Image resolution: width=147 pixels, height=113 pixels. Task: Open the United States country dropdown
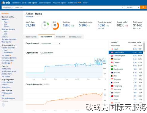tap(50, 43)
